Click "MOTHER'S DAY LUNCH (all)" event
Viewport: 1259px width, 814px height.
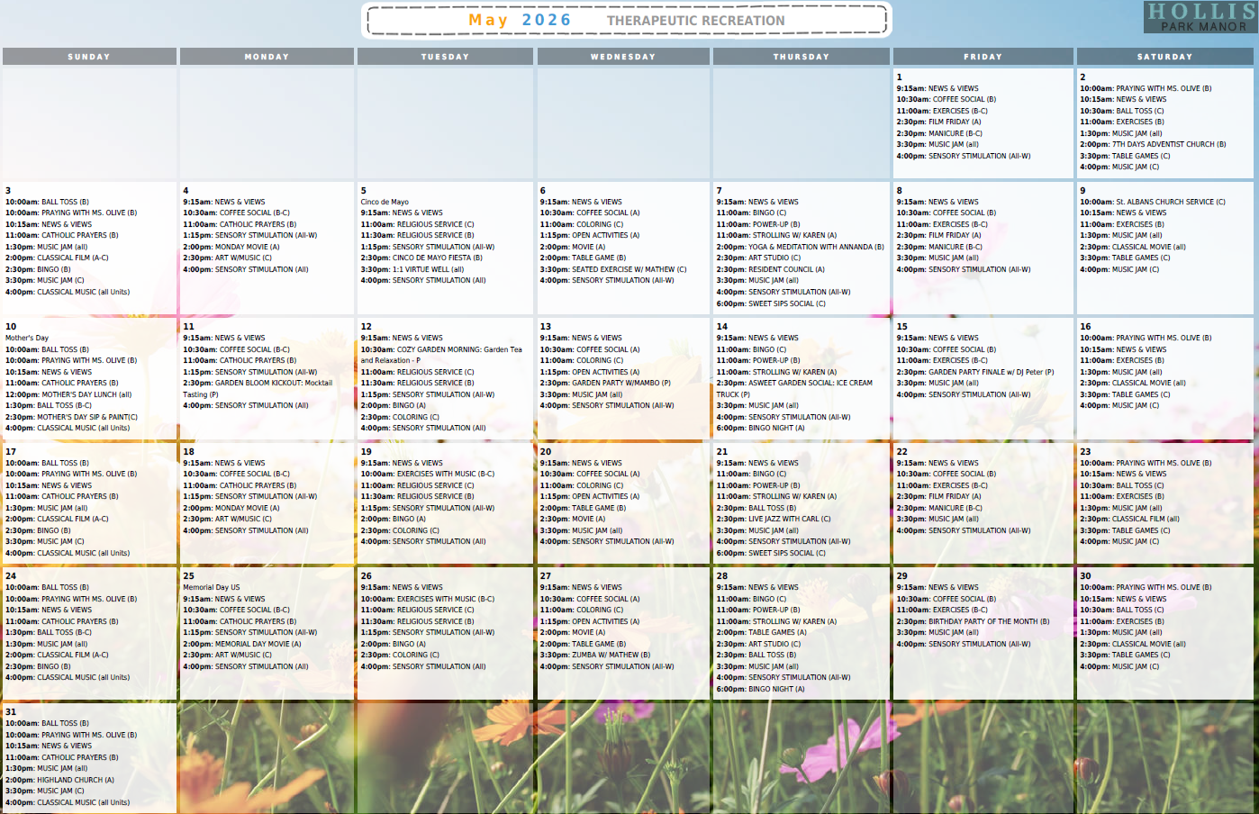point(86,394)
